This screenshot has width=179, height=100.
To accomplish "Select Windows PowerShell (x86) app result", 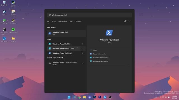I will 63,53.
